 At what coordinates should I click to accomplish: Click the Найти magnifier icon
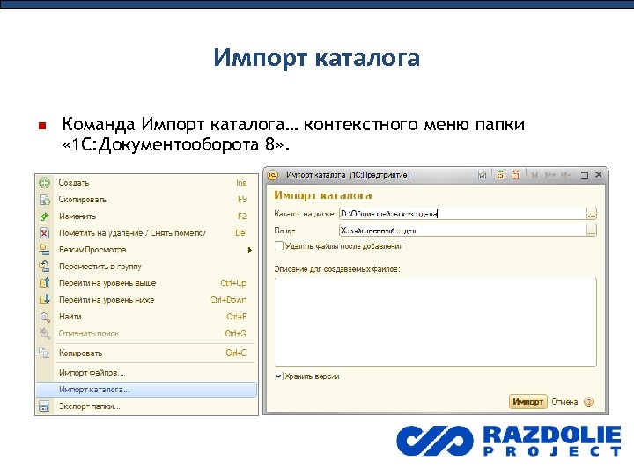tap(45, 317)
